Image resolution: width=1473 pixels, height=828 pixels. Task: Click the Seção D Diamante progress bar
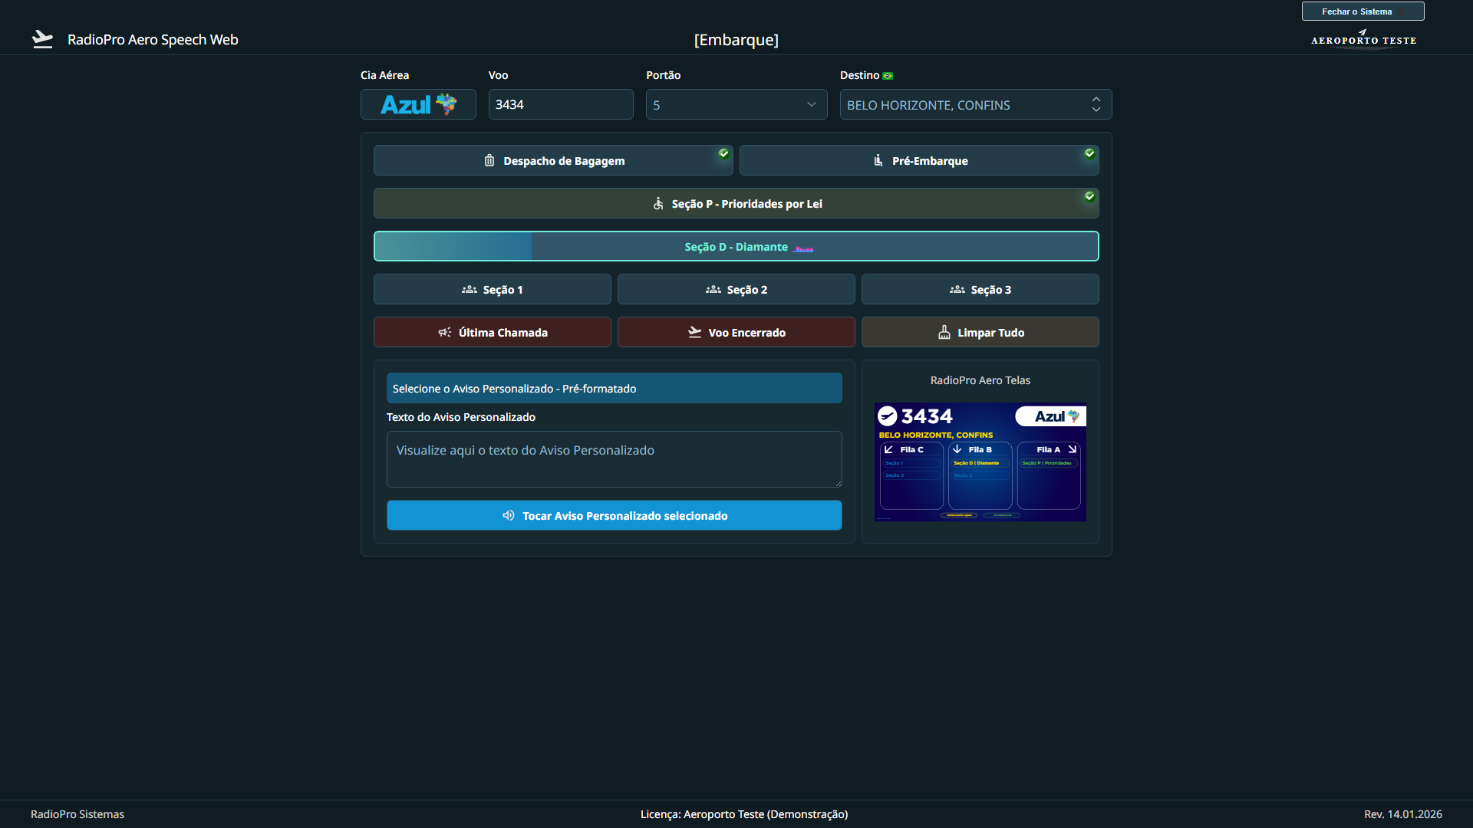coord(736,246)
